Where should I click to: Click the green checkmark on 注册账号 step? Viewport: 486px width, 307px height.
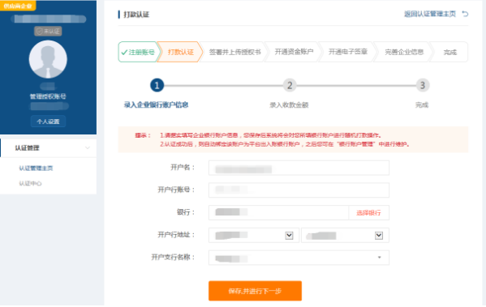click(x=124, y=53)
